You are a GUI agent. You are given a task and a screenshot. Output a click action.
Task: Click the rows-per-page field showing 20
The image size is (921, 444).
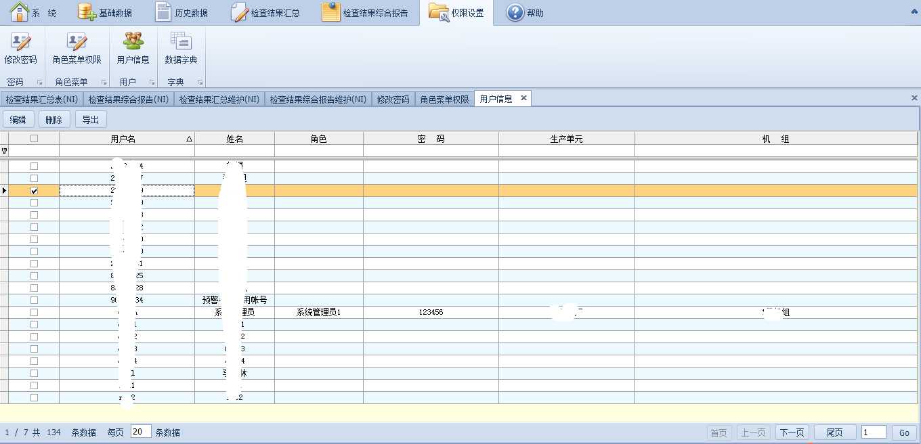(x=141, y=432)
